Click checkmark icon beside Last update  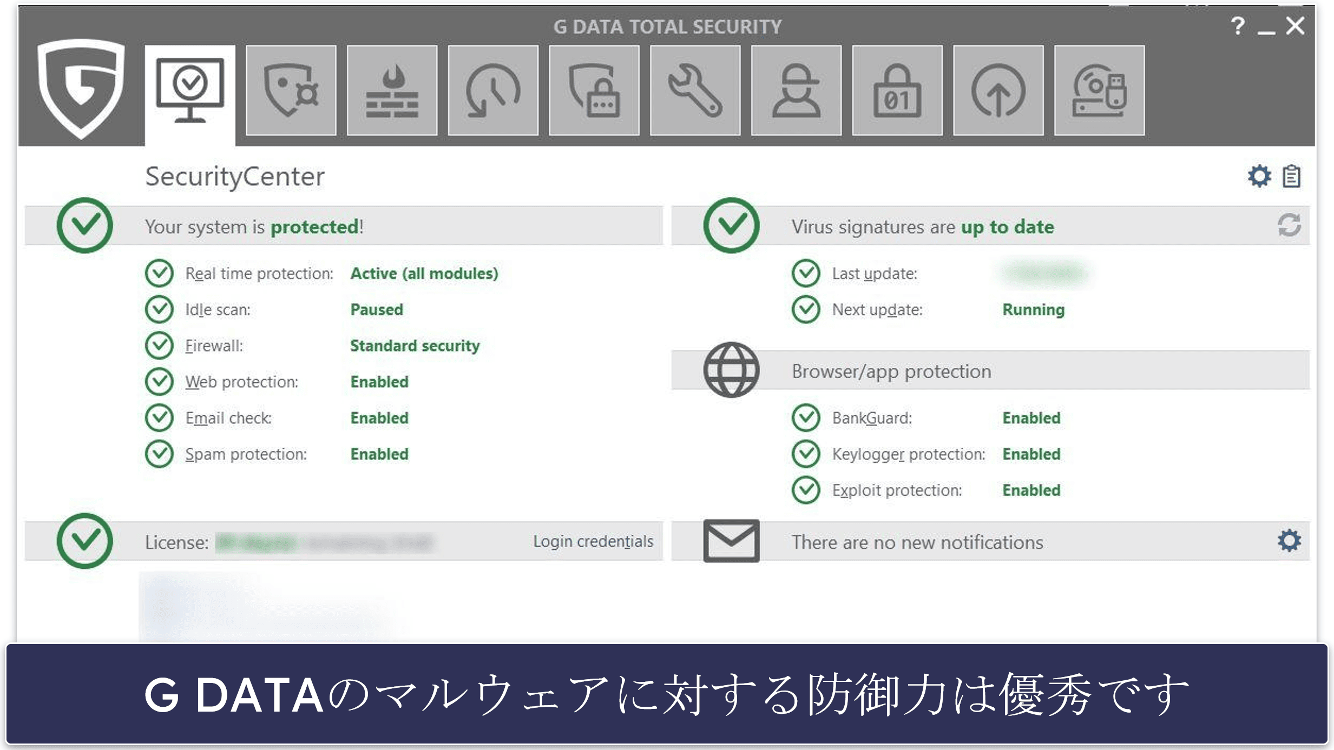(806, 273)
